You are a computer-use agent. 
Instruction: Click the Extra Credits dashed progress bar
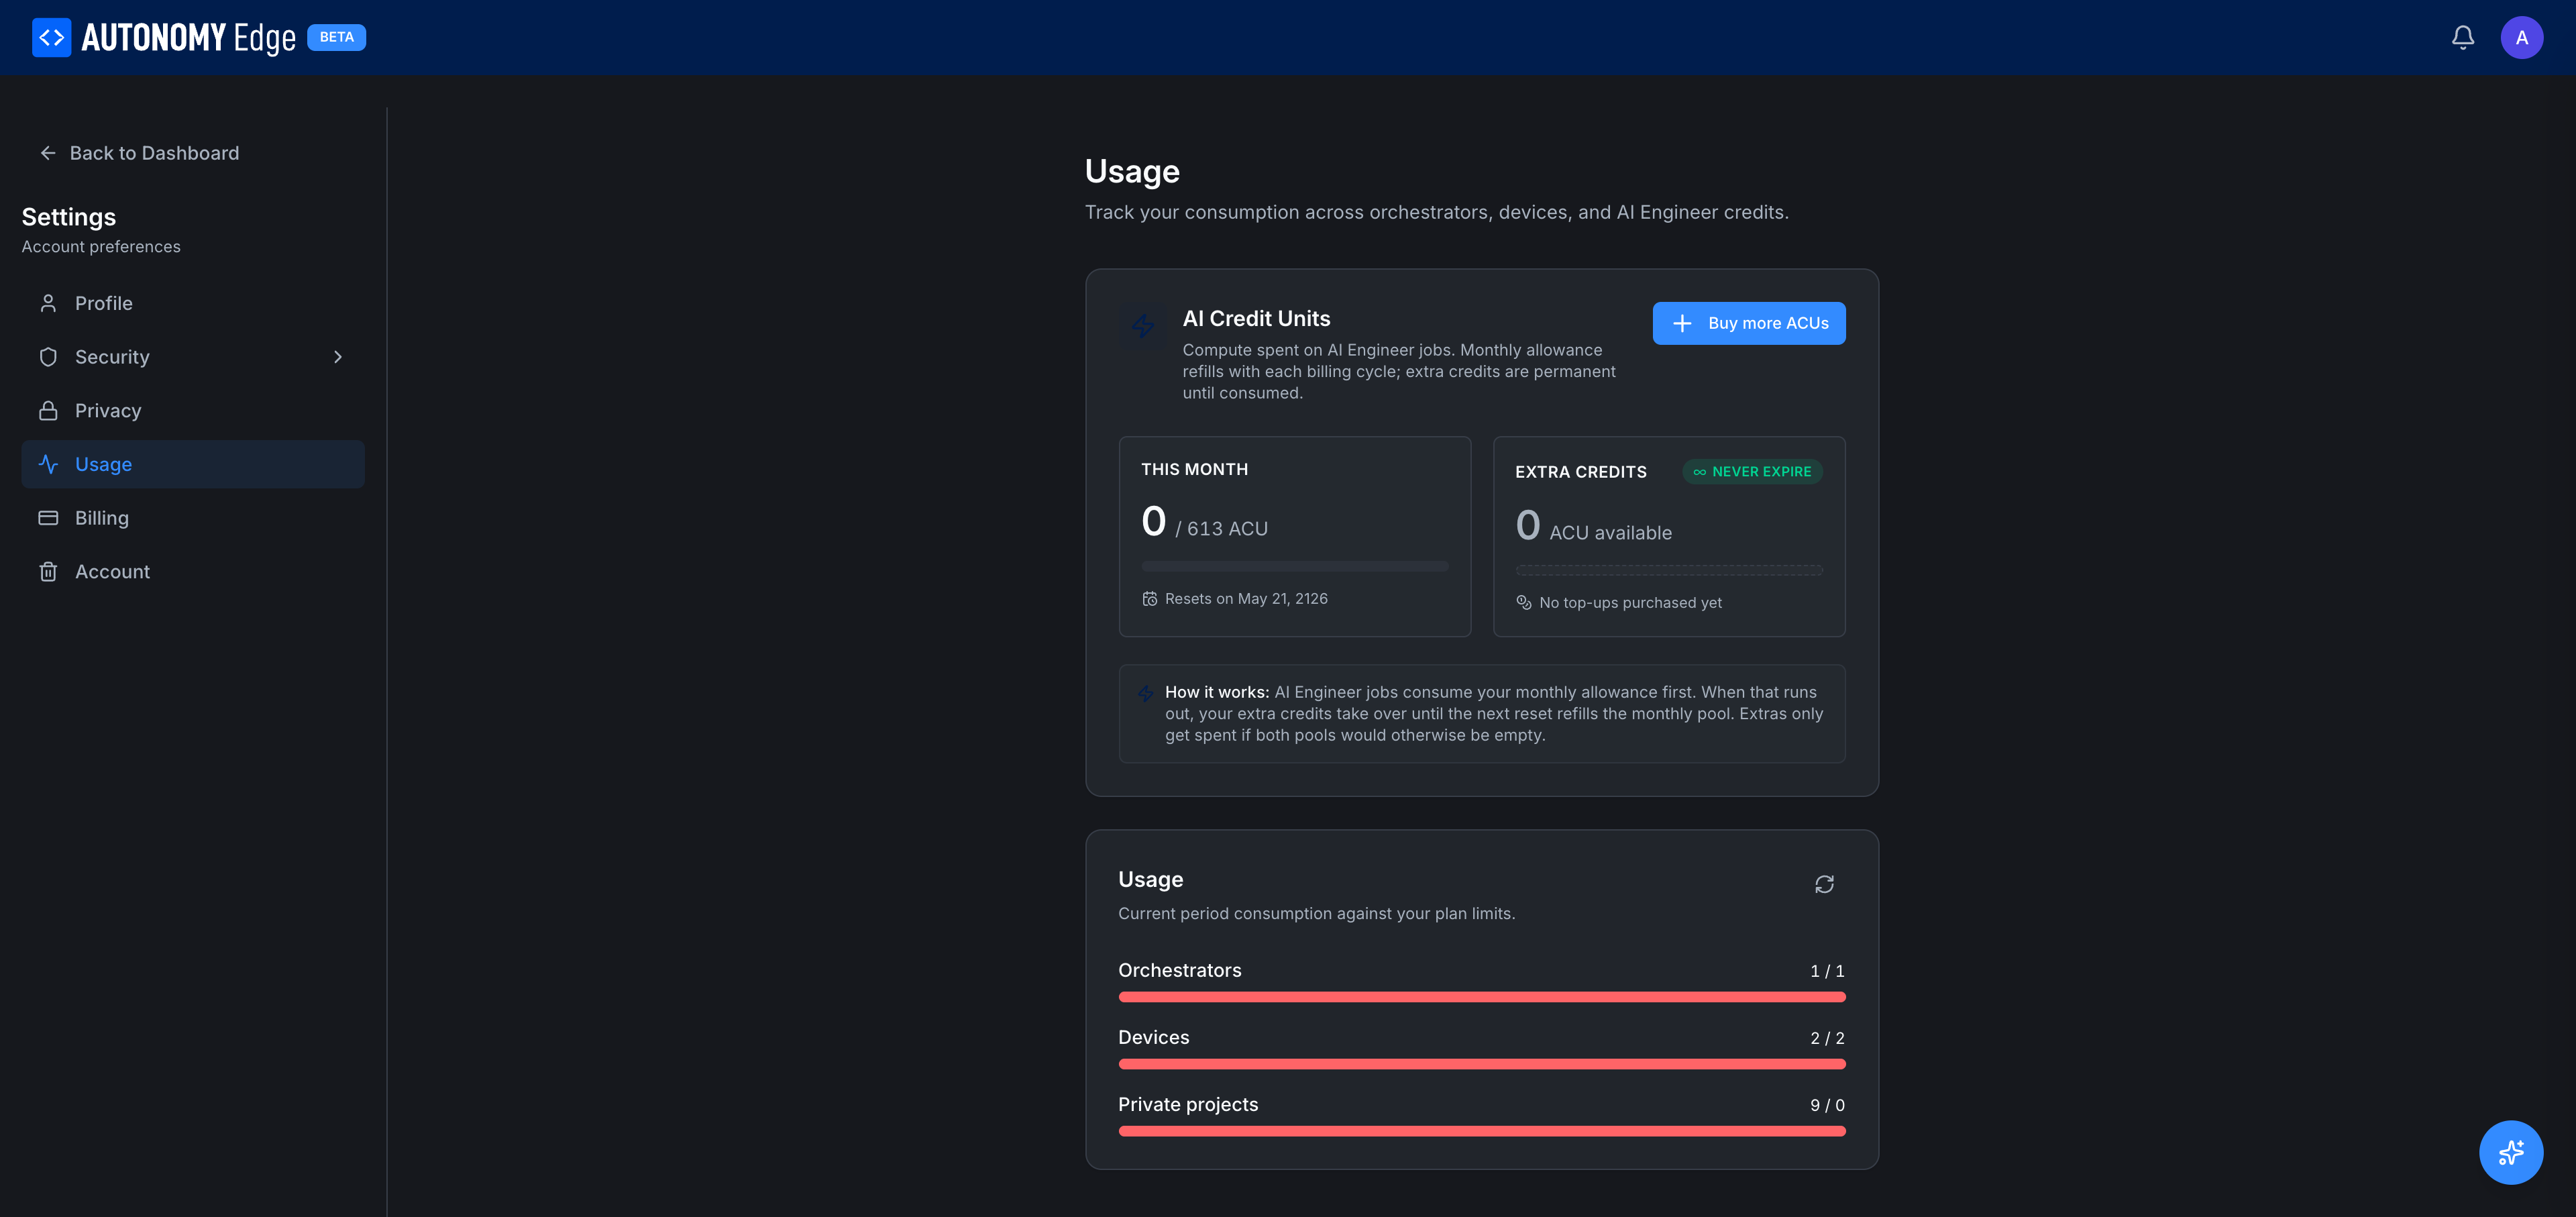tap(1668, 570)
